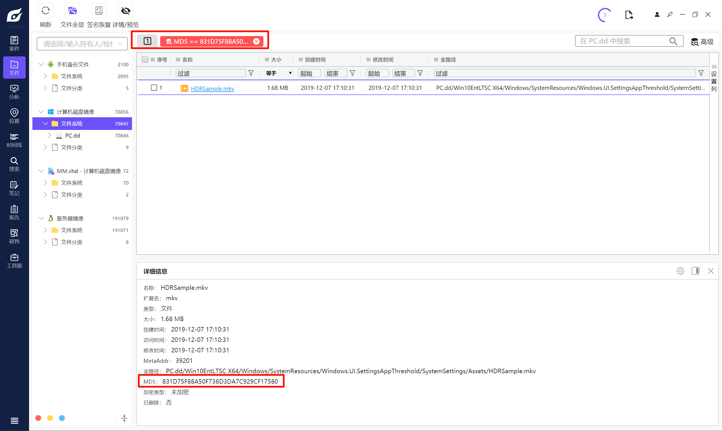Click the 全路径 column filter funnel
The image size is (722, 431).
(x=701, y=73)
